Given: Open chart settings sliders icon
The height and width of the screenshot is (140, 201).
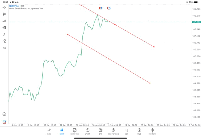Looking at the screenshot, I should [4, 28].
